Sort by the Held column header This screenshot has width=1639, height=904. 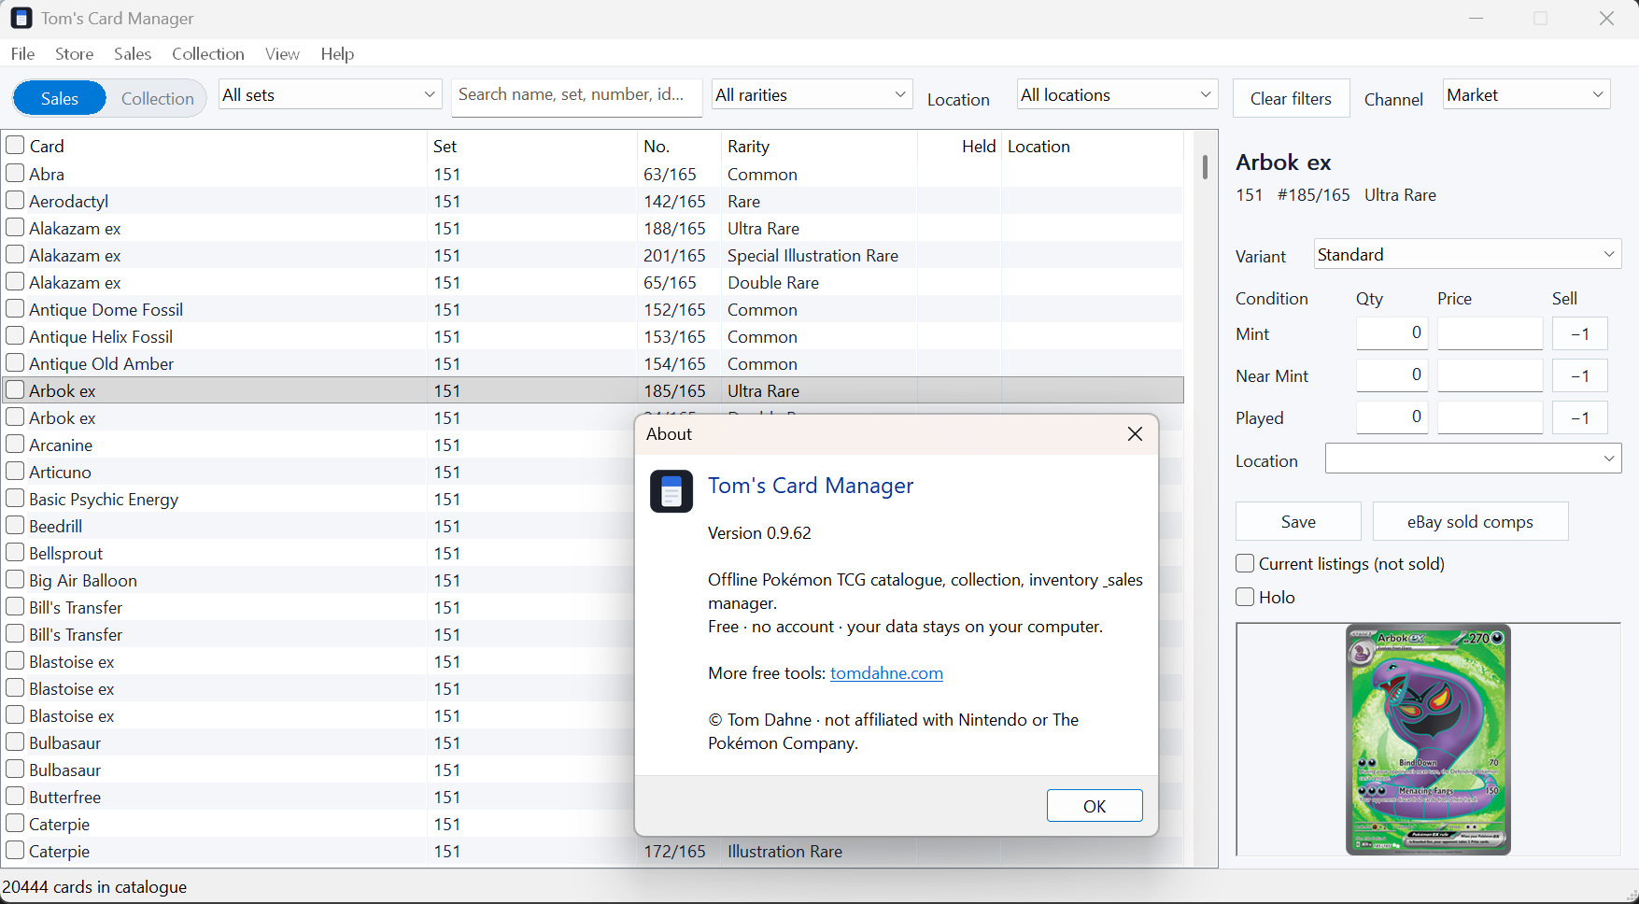[x=959, y=146]
